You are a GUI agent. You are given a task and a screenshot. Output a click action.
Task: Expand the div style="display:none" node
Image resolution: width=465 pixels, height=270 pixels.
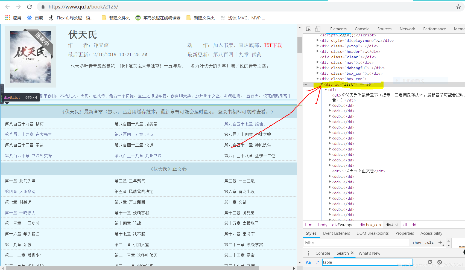coord(318,40)
